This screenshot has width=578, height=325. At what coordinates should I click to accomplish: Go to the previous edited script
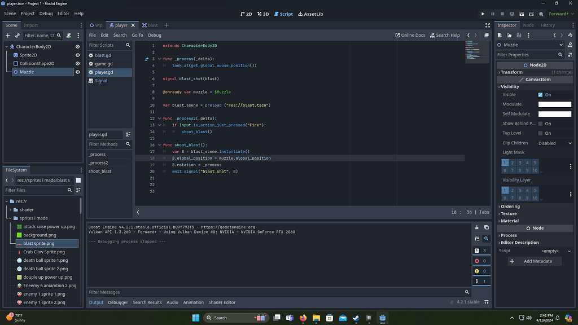coord(468,36)
